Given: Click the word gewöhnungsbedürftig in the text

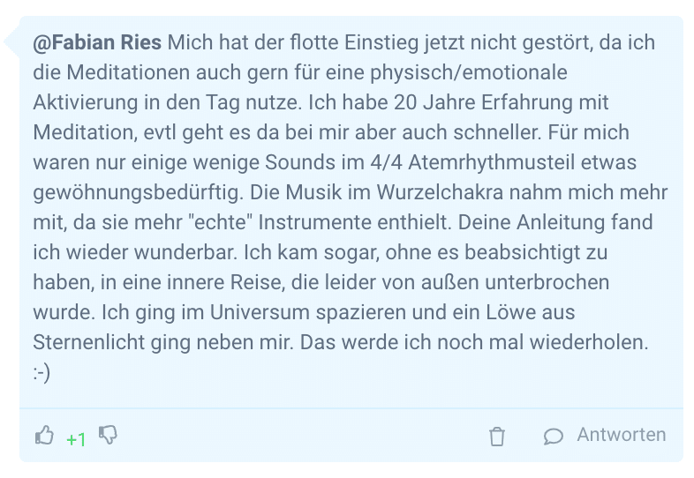Looking at the screenshot, I should (138, 193).
